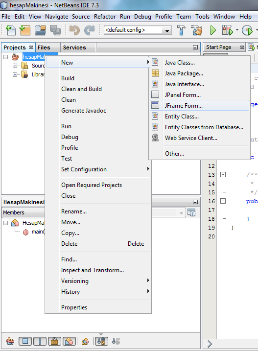Choose Web Service Client from submenu
Viewport: 258px width, 351px height.
199,138
